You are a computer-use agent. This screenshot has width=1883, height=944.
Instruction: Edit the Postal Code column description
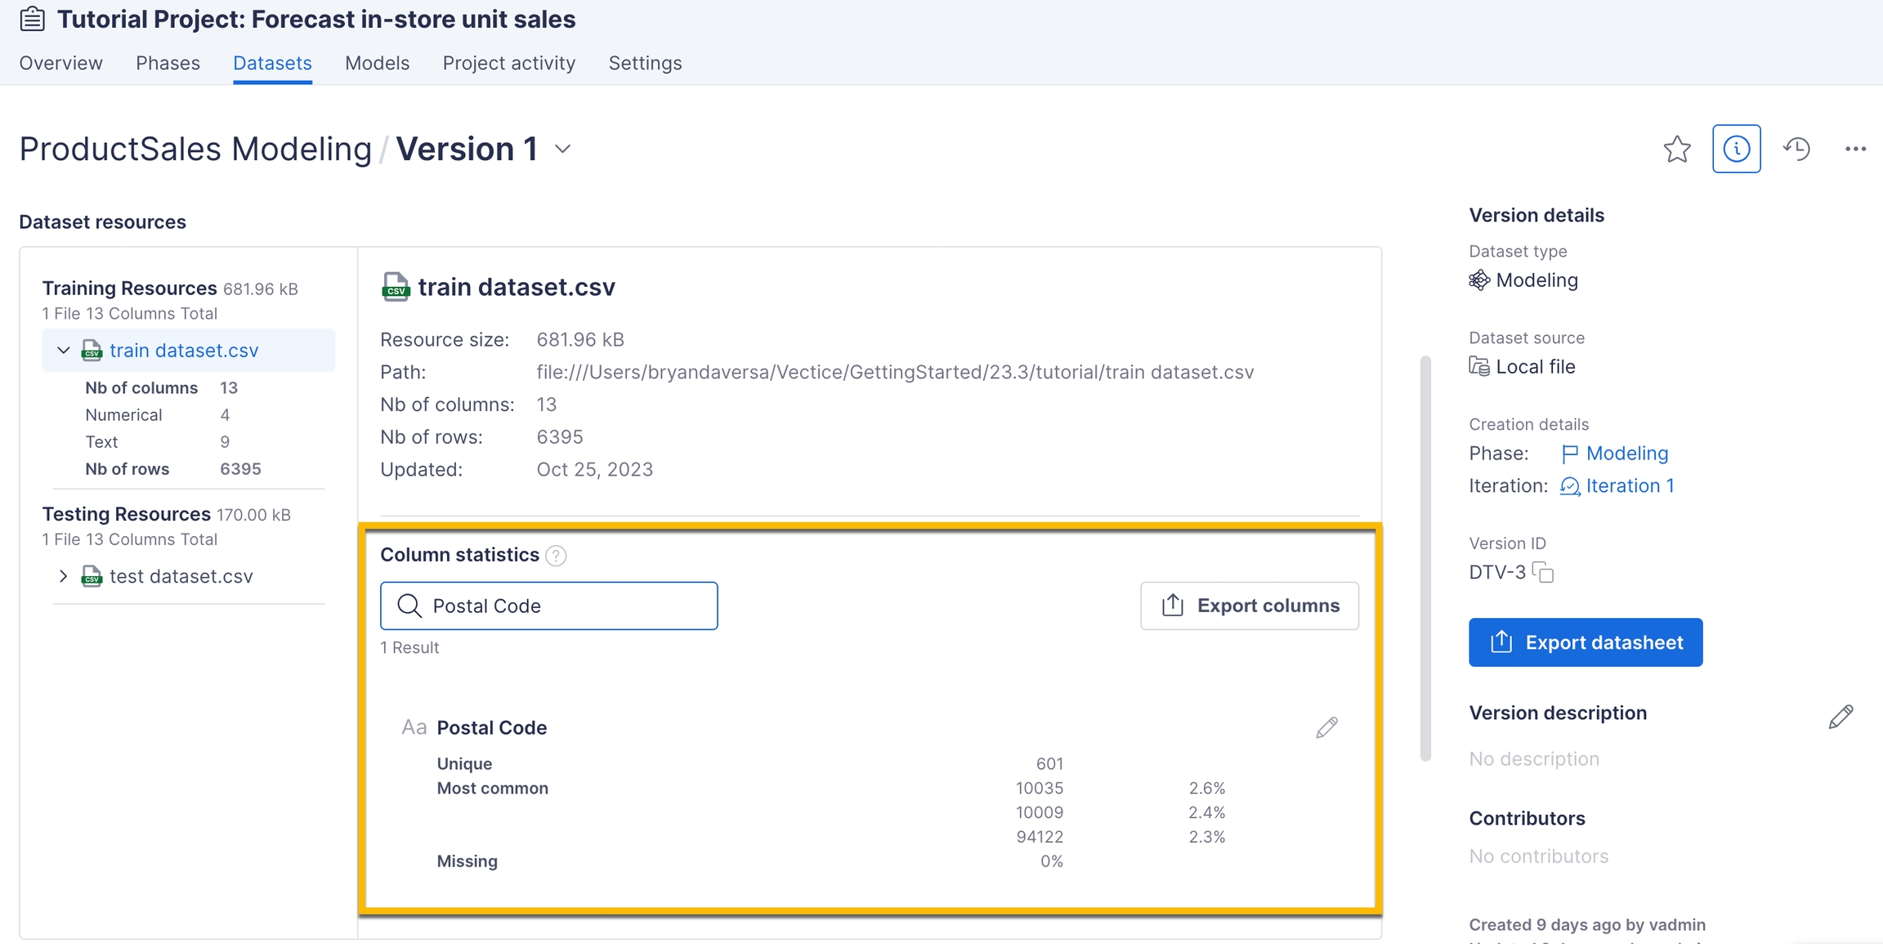1326,727
